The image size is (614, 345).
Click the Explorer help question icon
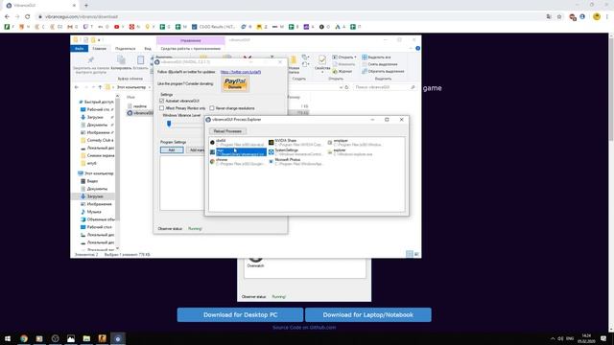coord(418,49)
